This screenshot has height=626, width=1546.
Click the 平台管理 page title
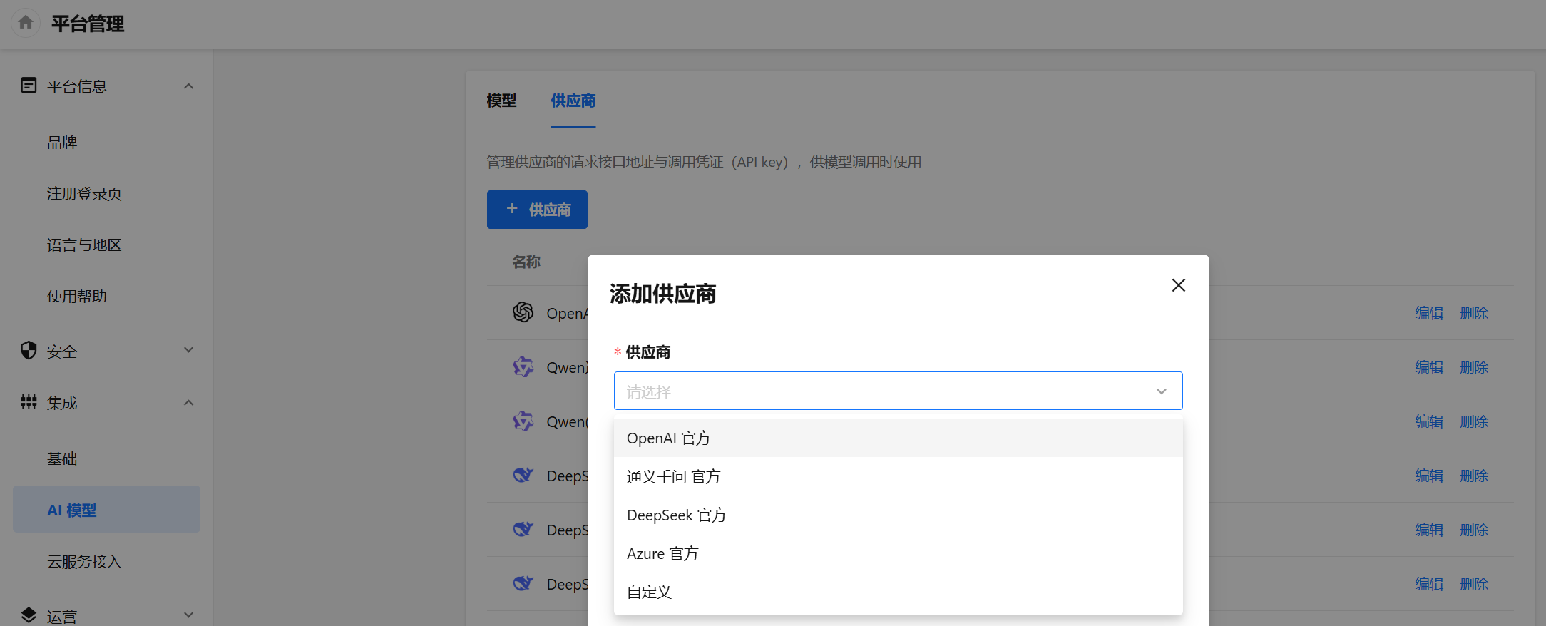coord(88,24)
